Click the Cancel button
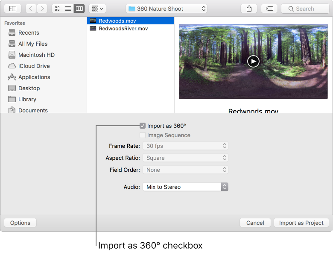 [x=255, y=223]
